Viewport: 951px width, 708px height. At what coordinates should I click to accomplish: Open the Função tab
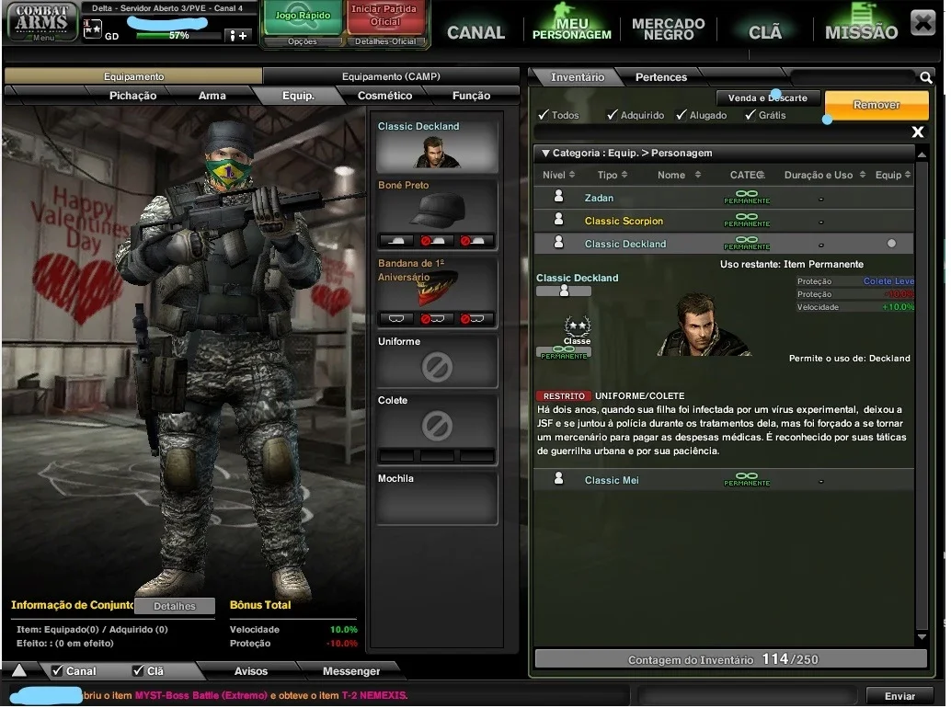471,96
